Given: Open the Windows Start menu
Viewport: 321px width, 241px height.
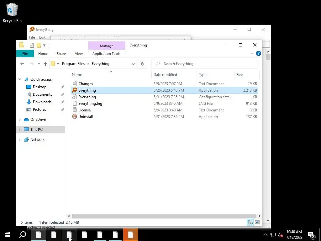Looking at the screenshot, I should click(8, 235).
